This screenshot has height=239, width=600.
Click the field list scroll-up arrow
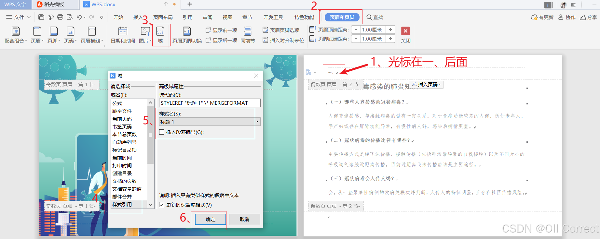click(150, 102)
